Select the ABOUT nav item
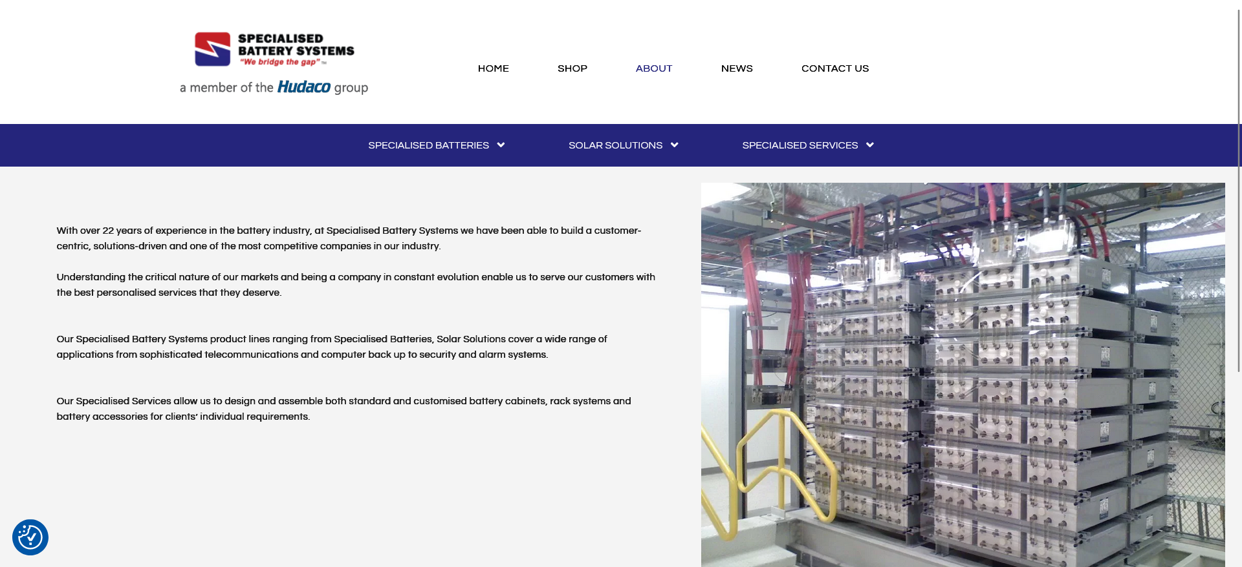The width and height of the screenshot is (1242, 567). [x=653, y=68]
